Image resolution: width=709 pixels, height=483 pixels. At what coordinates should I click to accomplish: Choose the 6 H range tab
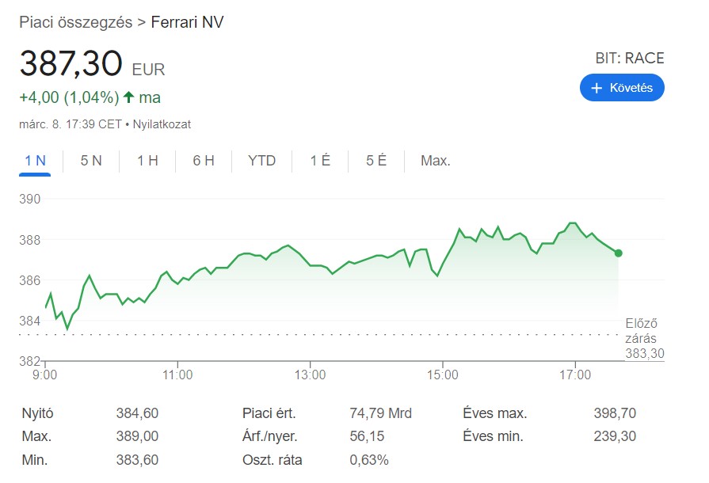(204, 161)
